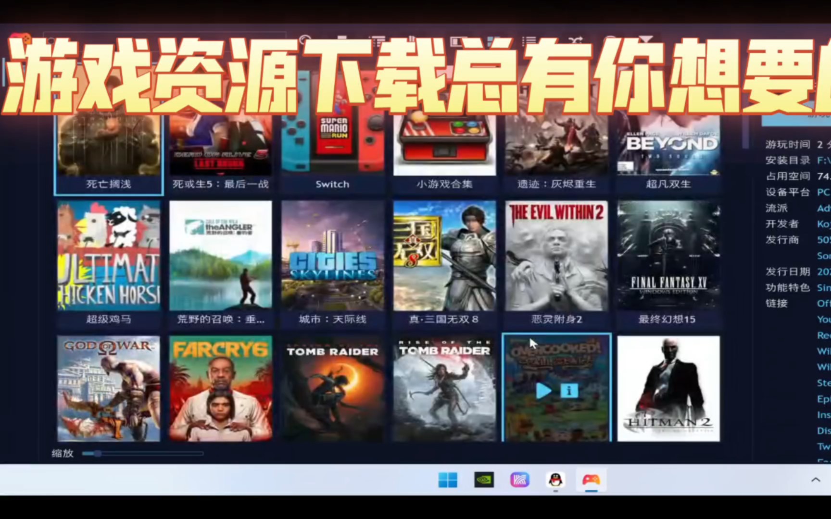This screenshot has width=831, height=519.
Task: Select the Hitman 2 cover
Action: tap(669, 388)
